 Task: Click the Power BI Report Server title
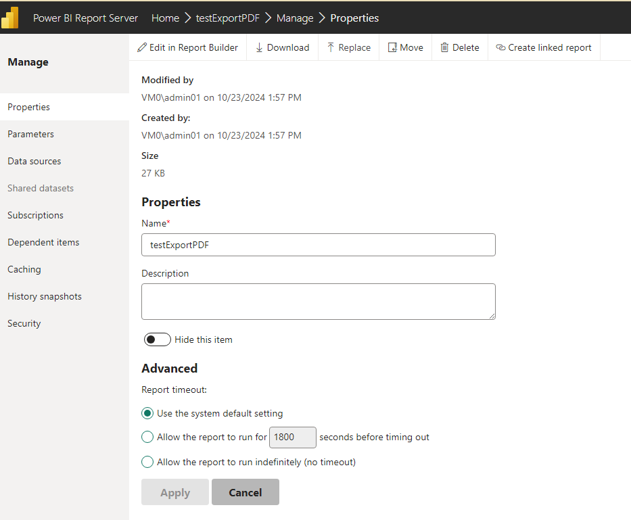point(85,18)
